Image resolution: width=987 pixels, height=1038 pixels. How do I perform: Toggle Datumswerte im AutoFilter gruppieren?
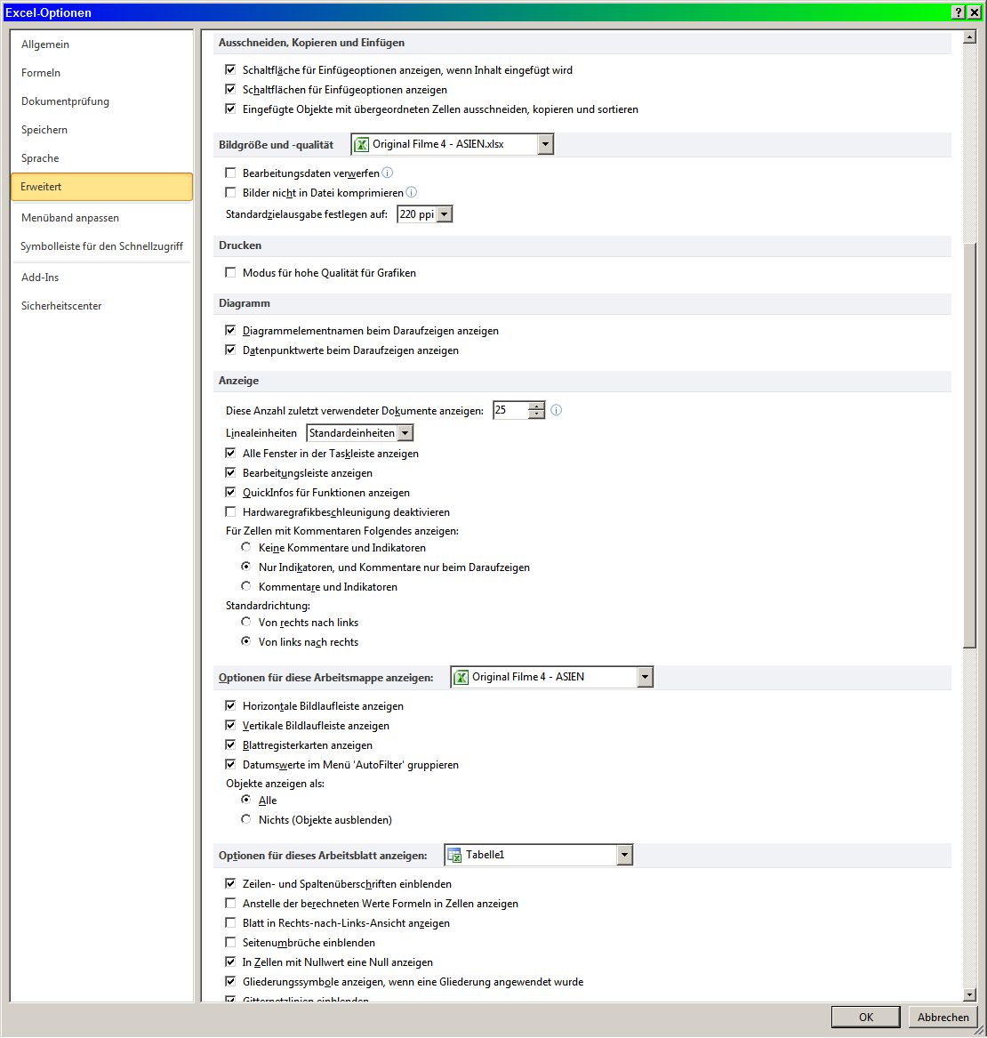click(x=230, y=765)
